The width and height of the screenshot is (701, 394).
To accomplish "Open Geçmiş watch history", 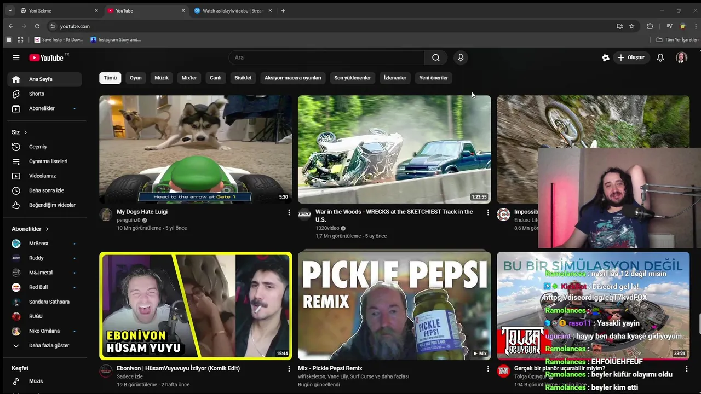I will click(44, 147).
